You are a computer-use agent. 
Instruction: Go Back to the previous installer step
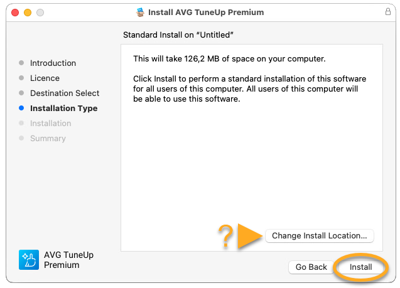click(311, 267)
